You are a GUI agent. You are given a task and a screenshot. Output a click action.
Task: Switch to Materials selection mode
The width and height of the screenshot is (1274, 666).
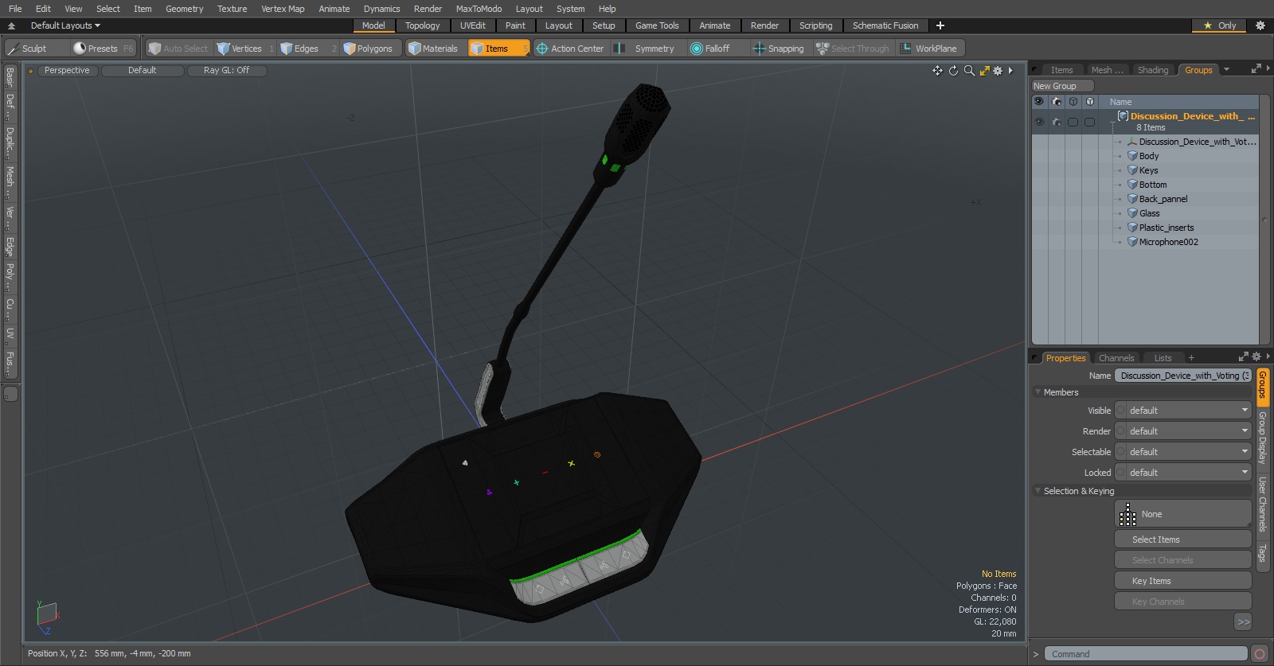(435, 49)
